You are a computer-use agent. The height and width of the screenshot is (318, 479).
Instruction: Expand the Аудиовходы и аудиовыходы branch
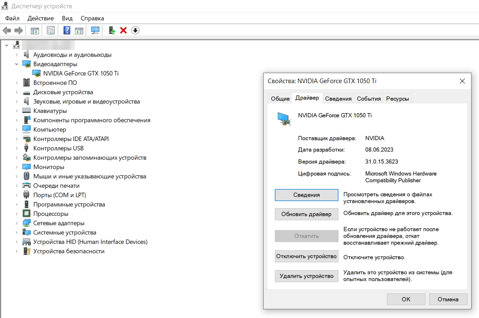(x=17, y=55)
